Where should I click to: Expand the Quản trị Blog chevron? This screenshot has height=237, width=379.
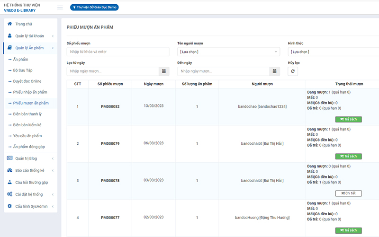(x=53, y=158)
